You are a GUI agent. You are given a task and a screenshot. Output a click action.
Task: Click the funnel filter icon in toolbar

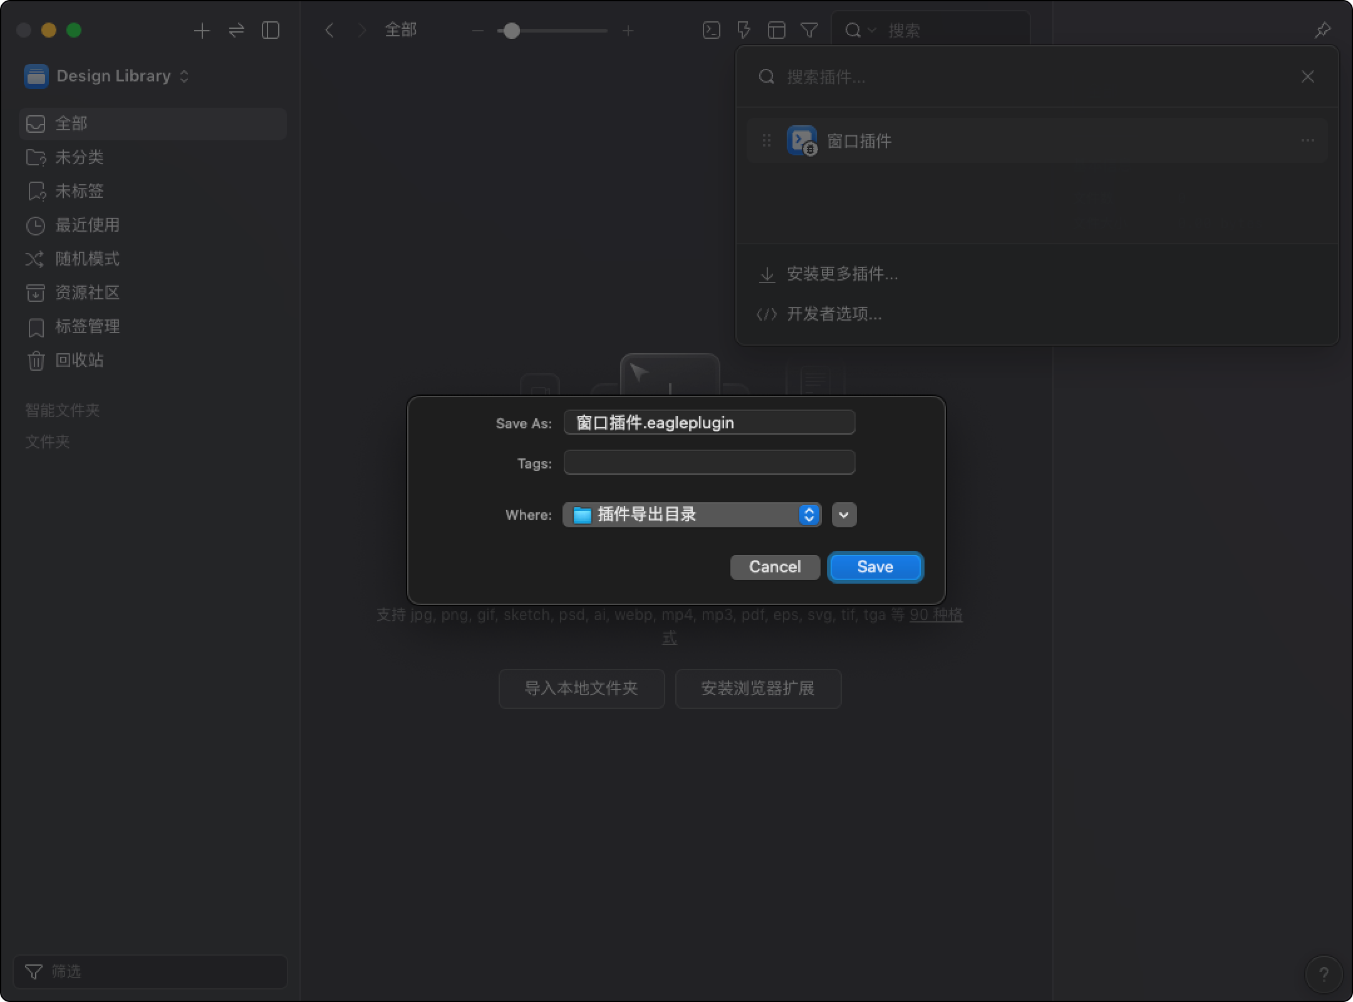coord(809,30)
